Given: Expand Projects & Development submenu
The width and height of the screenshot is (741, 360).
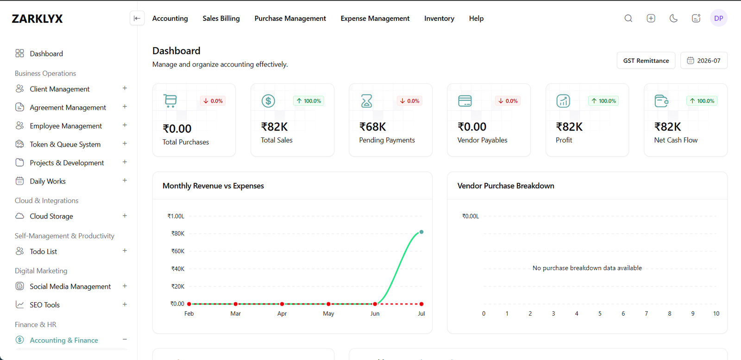Looking at the screenshot, I should tap(125, 162).
